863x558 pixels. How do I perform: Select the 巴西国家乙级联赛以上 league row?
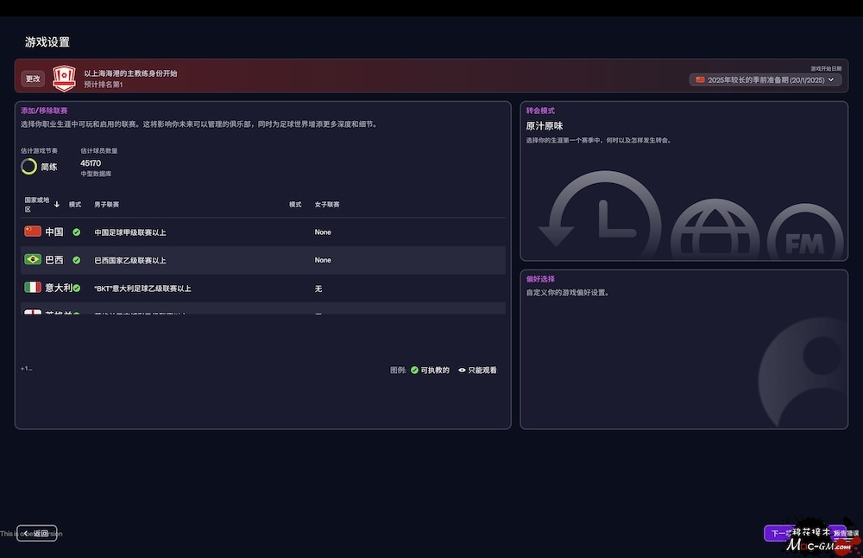click(130, 260)
